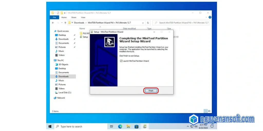Select Network in navigation pane

click(x=59, y=98)
